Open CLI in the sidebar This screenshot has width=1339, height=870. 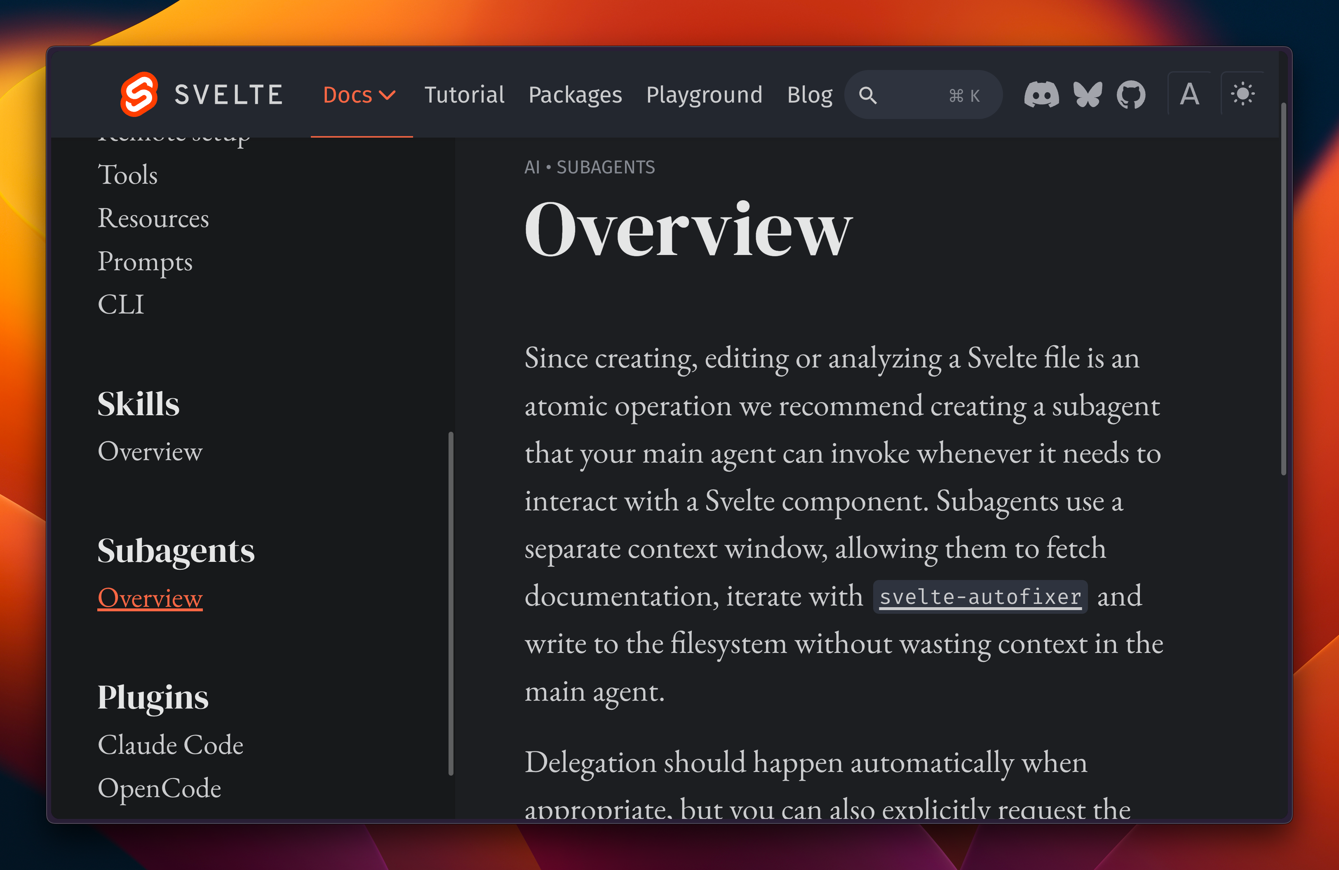point(121,304)
